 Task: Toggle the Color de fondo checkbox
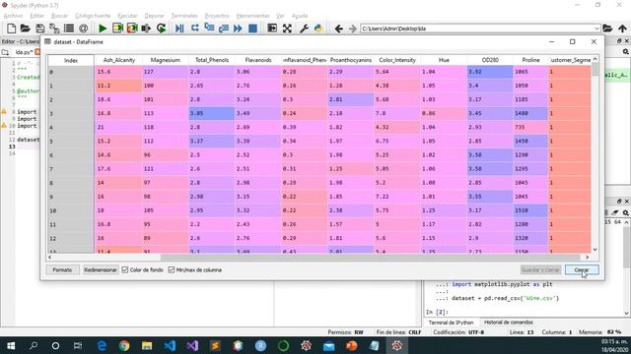pyautogui.click(x=125, y=269)
